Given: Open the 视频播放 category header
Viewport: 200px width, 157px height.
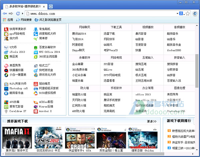Looking at the screenshot, I should point(148,27).
